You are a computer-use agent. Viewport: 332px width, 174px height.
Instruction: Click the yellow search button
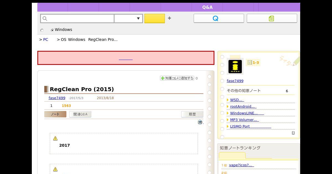click(154, 19)
